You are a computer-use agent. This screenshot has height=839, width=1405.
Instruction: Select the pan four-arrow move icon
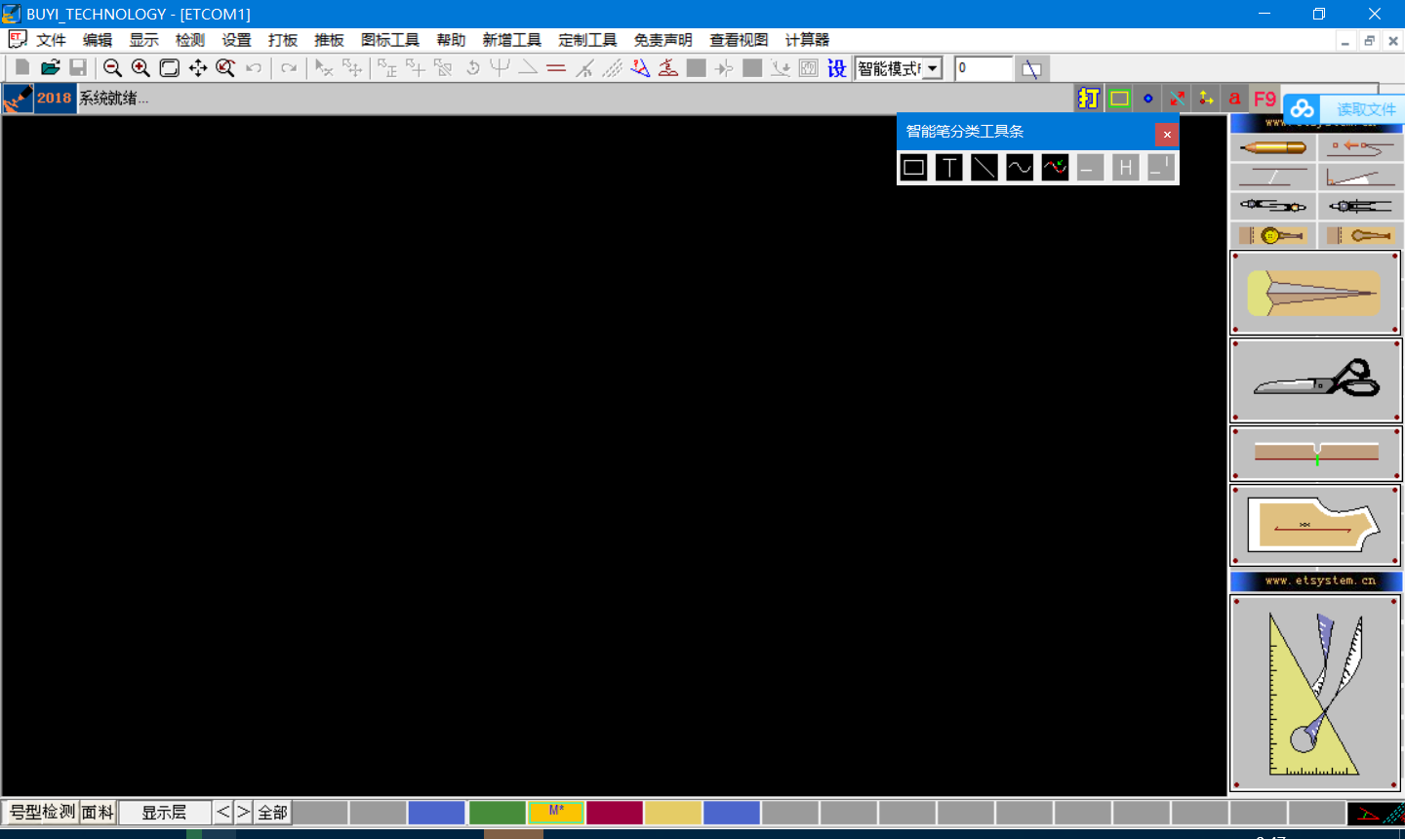click(x=197, y=67)
